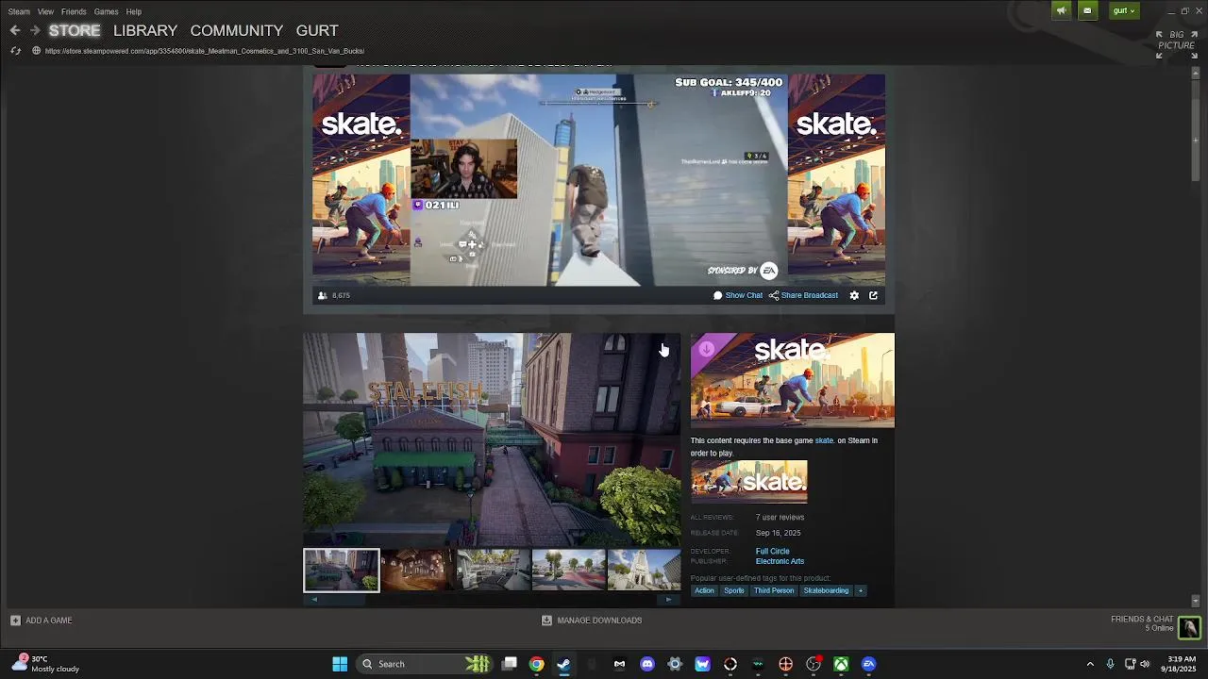
Task: Click the broadcast video player
Action: pyautogui.click(x=599, y=179)
